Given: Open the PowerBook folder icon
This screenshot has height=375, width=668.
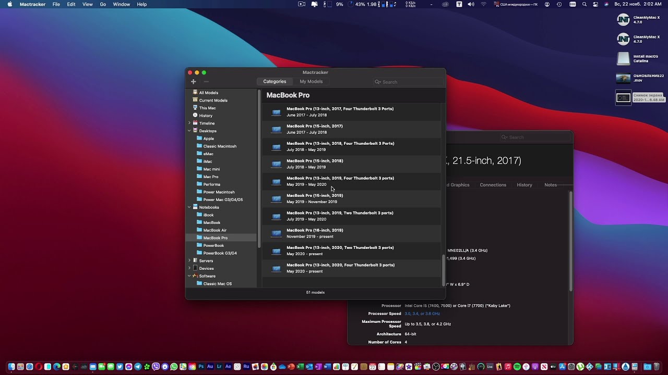Looking at the screenshot, I should pyautogui.click(x=199, y=245).
